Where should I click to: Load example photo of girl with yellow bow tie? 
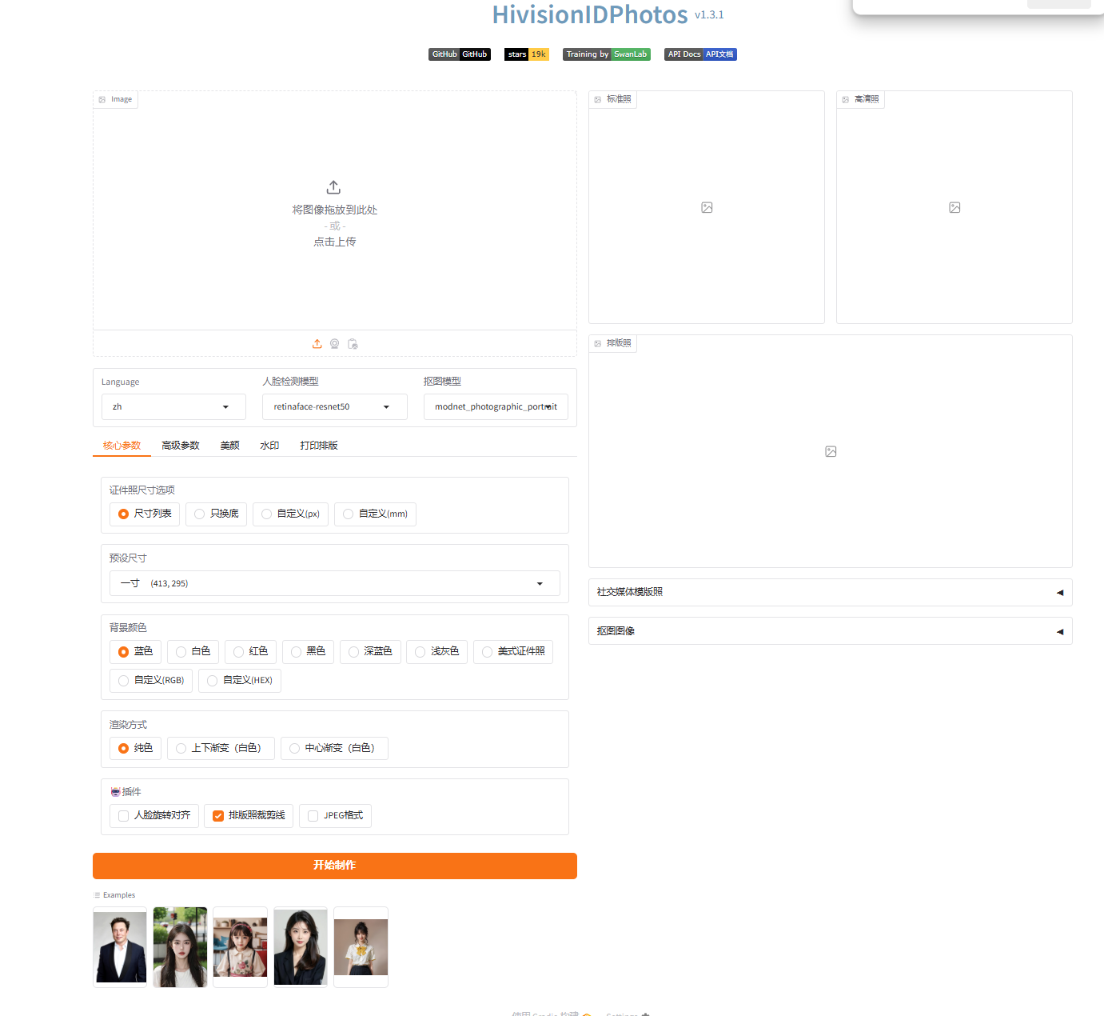361,947
